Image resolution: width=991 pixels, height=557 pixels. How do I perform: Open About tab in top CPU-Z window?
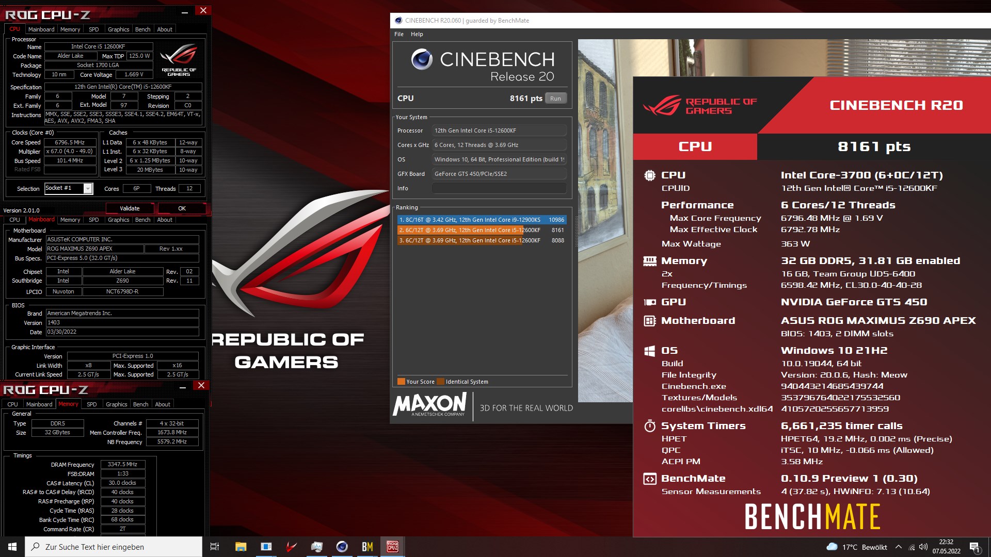point(165,29)
